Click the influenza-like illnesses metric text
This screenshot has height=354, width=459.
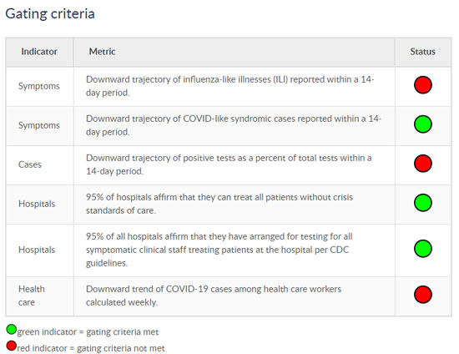tap(230, 86)
